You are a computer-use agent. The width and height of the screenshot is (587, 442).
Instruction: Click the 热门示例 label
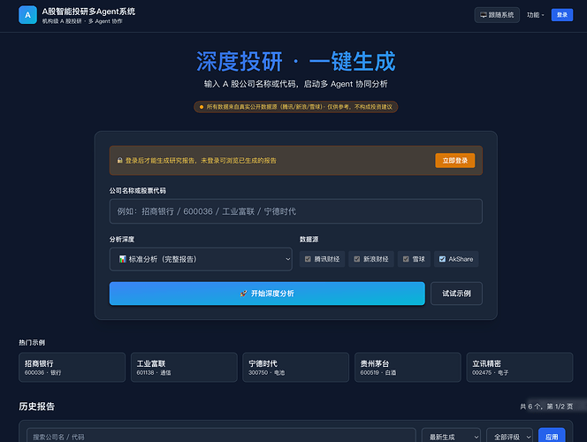tap(32, 342)
